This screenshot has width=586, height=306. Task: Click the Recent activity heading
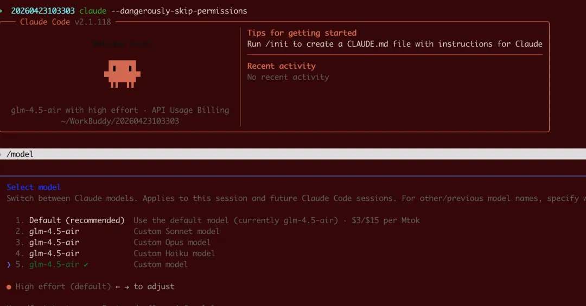pyautogui.click(x=281, y=66)
